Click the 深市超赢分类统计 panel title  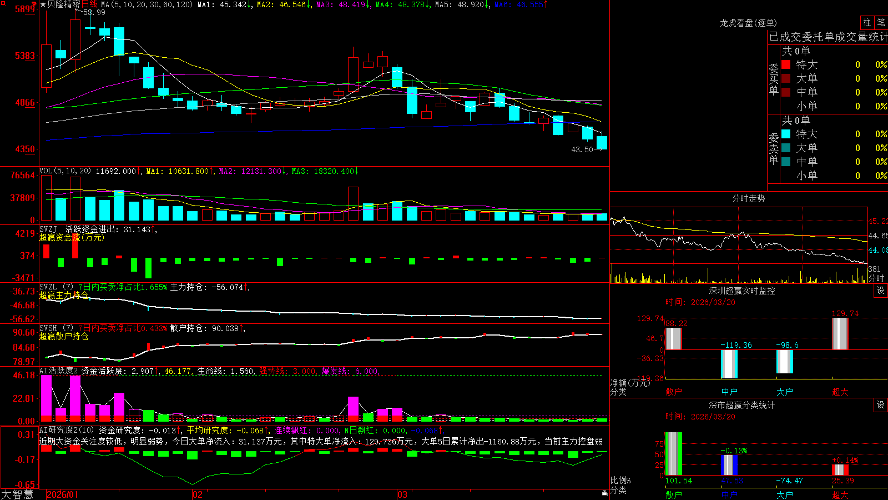tap(742, 405)
